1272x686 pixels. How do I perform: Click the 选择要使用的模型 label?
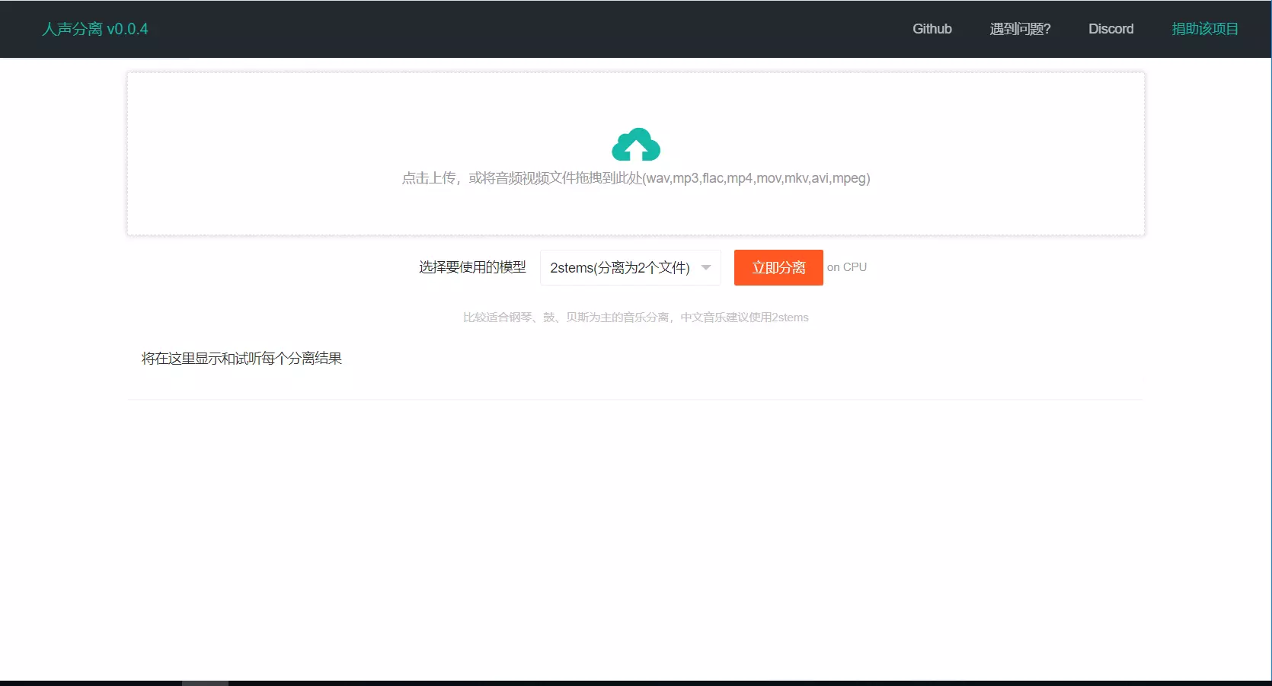click(x=472, y=267)
